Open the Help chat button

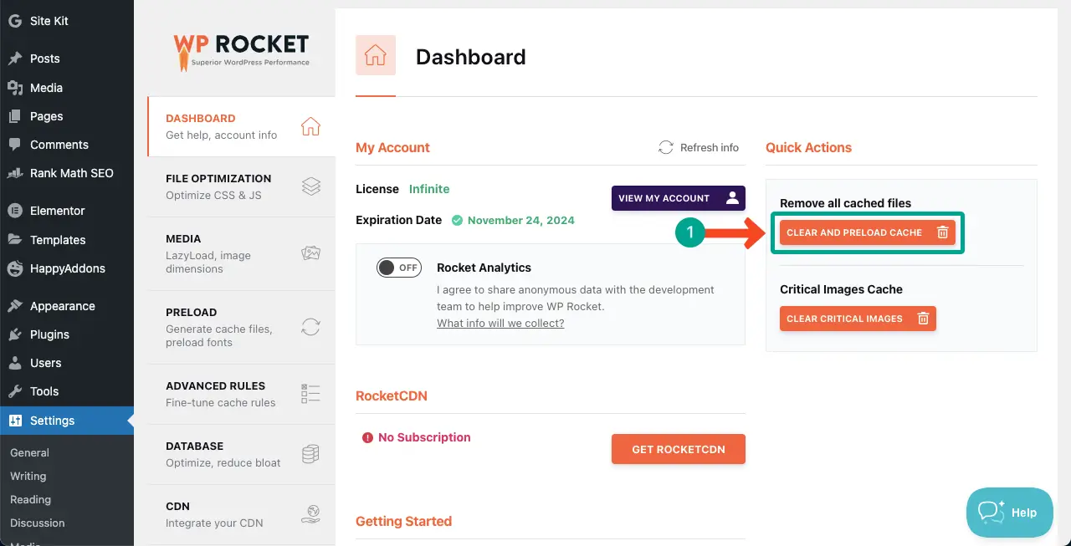pos(1010,513)
